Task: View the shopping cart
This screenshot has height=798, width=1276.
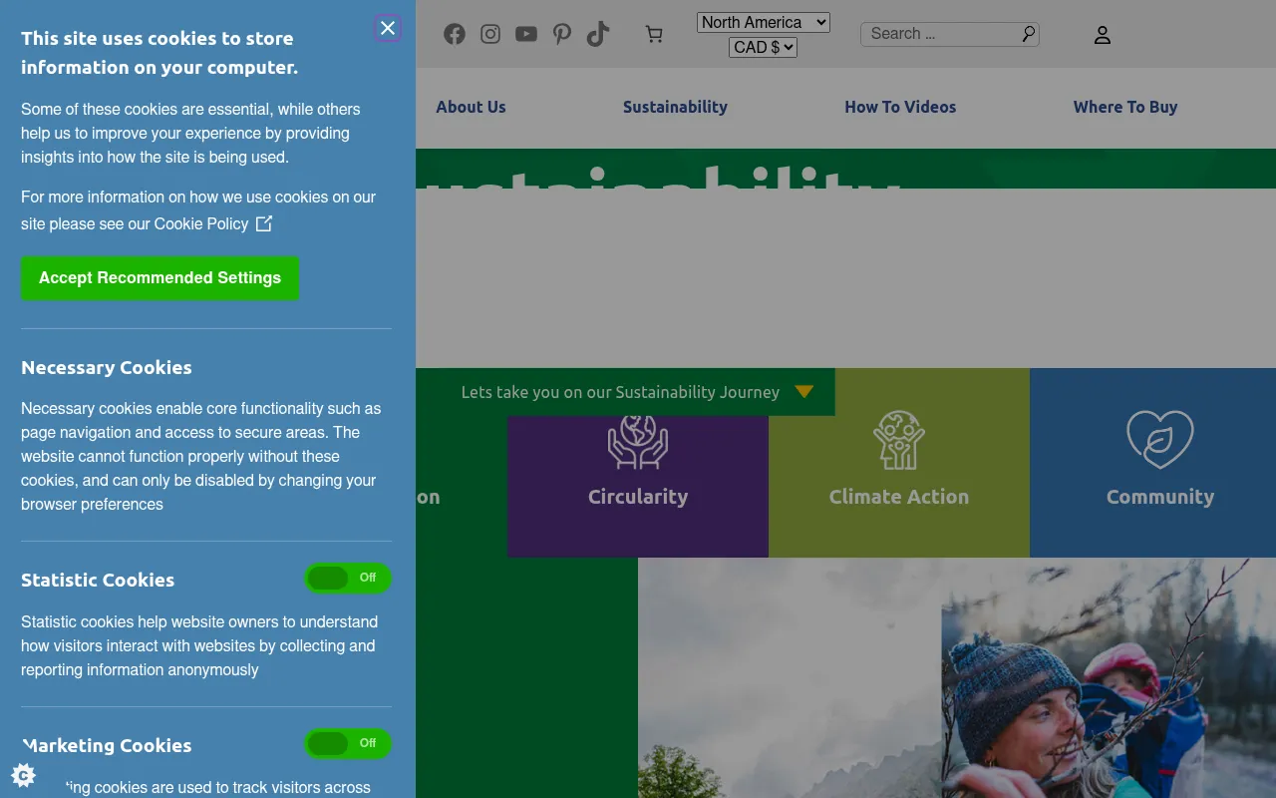Action: point(654,35)
